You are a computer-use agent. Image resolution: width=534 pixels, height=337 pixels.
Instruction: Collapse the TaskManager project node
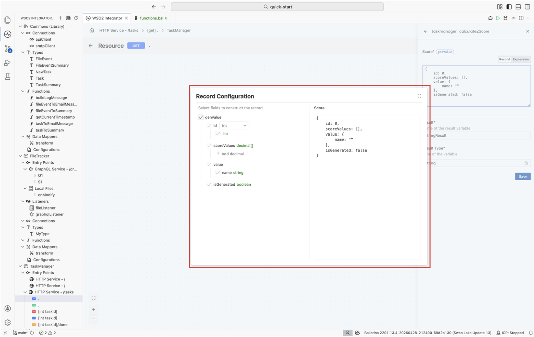(x=20, y=266)
